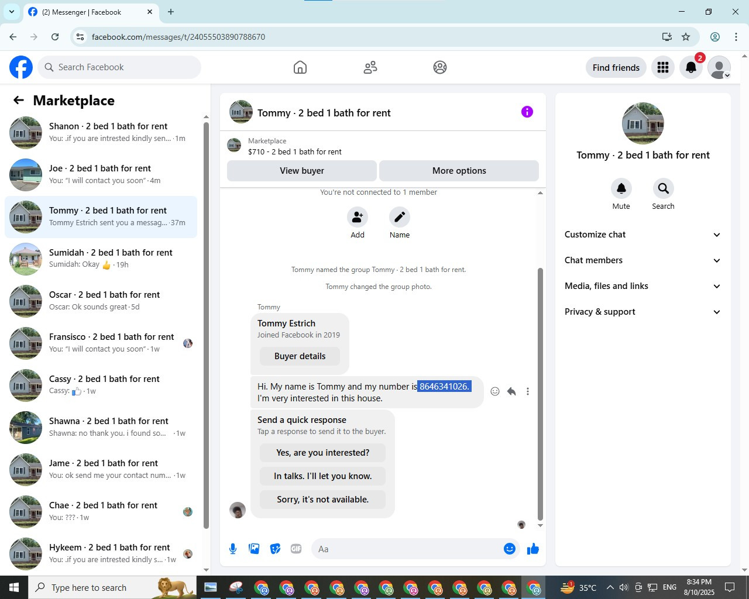Screen dimensions: 749x599
Task: Open the Shawna conversation
Action: [x=101, y=428]
